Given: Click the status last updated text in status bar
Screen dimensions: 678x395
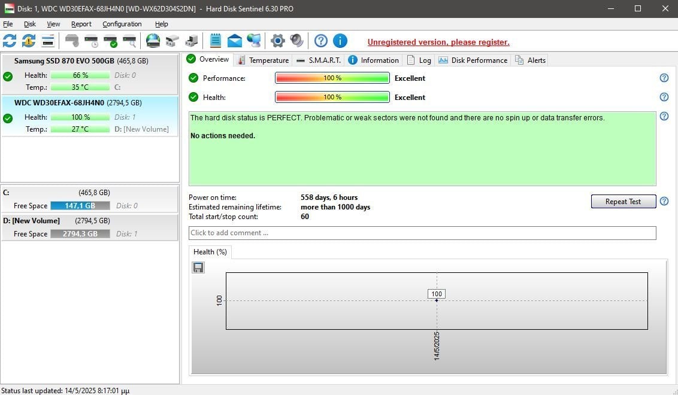Looking at the screenshot, I should click(x=65, y=391).
